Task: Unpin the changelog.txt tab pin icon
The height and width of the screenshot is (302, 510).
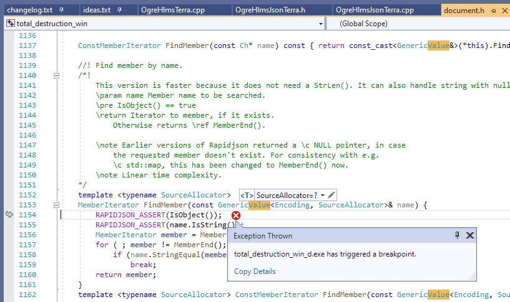Action: (x=61, y=10)
